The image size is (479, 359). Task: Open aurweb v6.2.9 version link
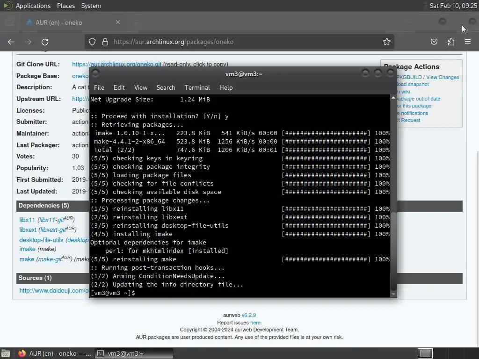pos(249,315)
